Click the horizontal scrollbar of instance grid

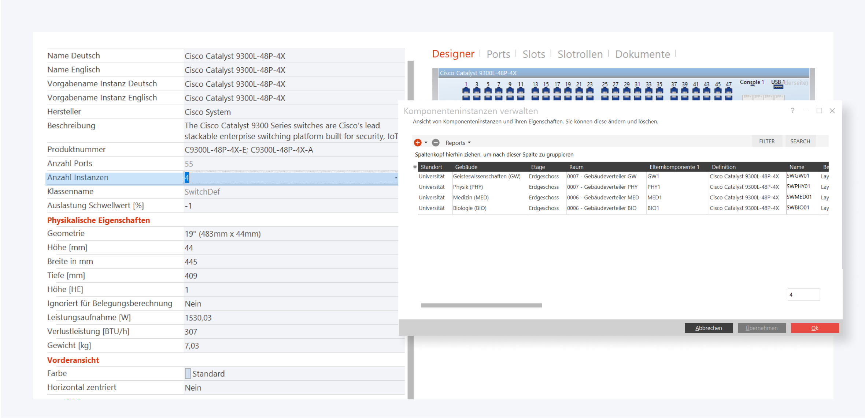coord(481,305)
